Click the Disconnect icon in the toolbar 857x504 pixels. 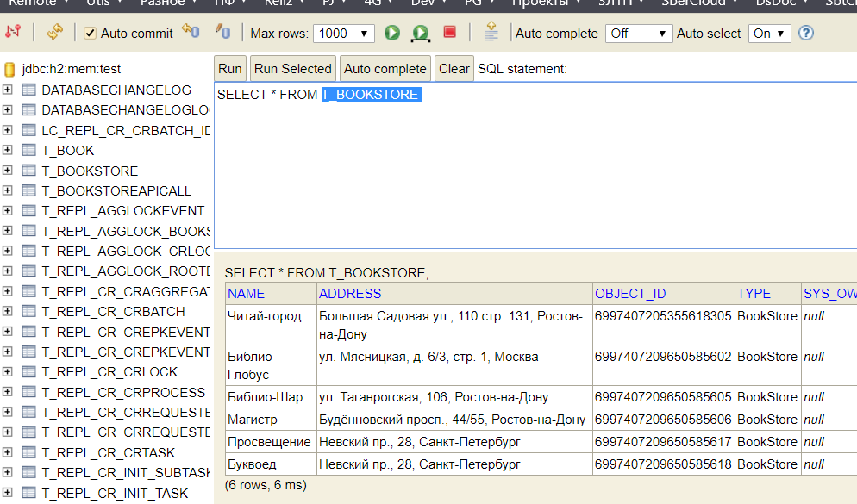coord(13,33)
